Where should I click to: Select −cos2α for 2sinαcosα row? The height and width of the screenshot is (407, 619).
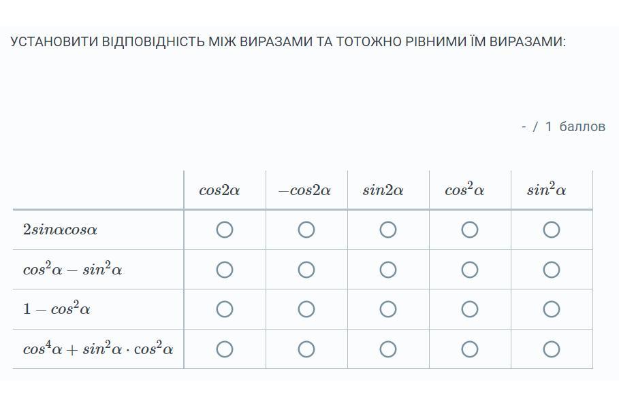(306, 230)
